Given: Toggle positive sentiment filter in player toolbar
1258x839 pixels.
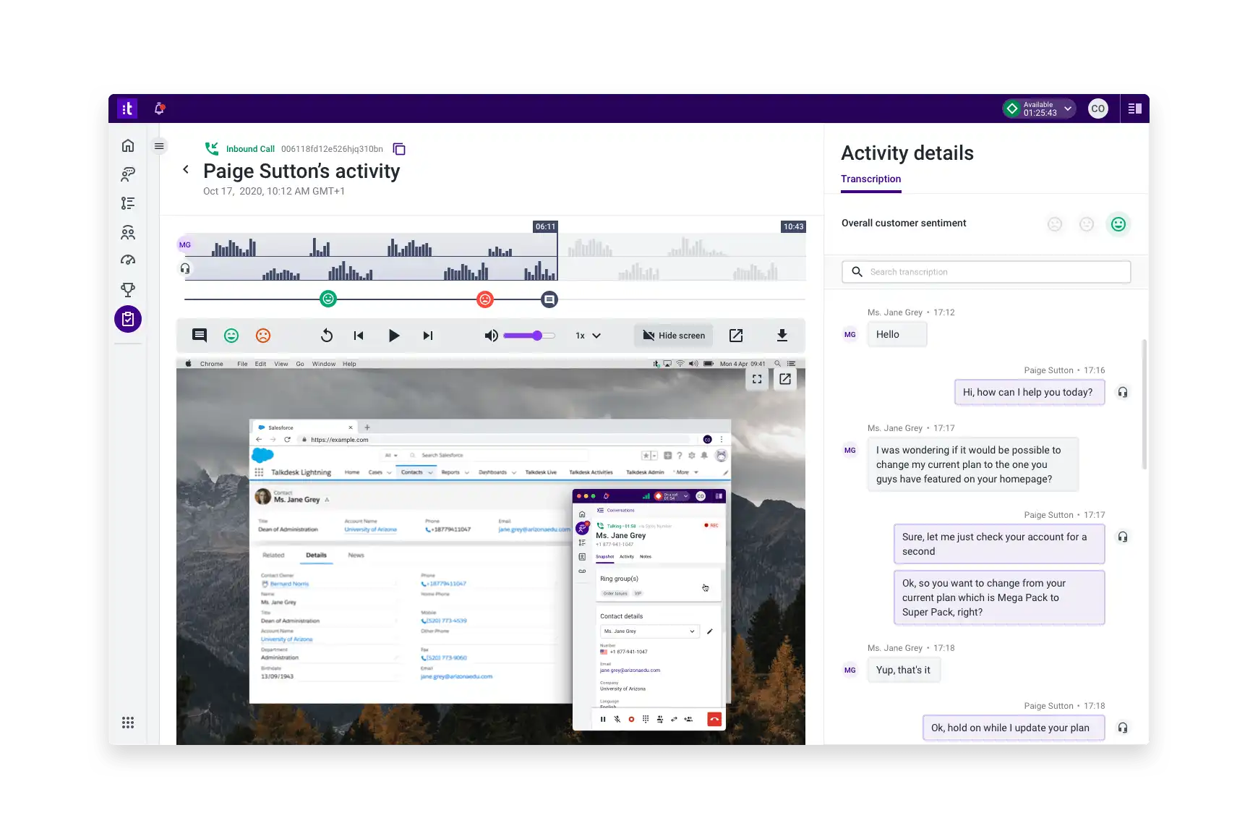Looking at the screenshot, I should [x=231, y=336].
